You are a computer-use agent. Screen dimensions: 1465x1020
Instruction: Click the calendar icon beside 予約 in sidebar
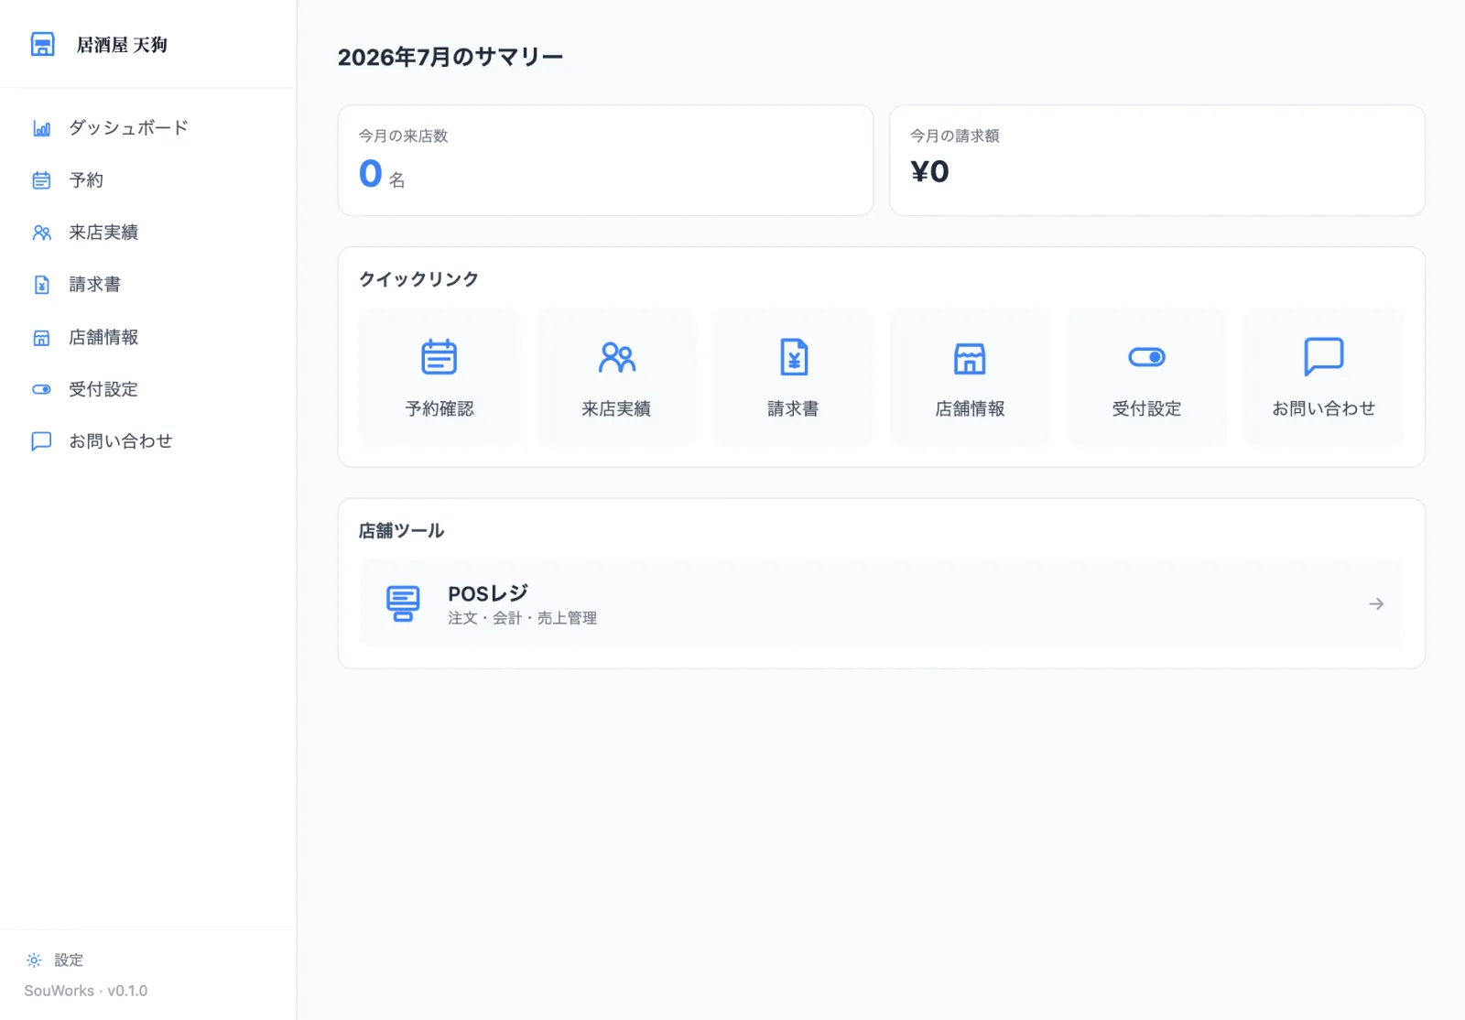(42, 180)
